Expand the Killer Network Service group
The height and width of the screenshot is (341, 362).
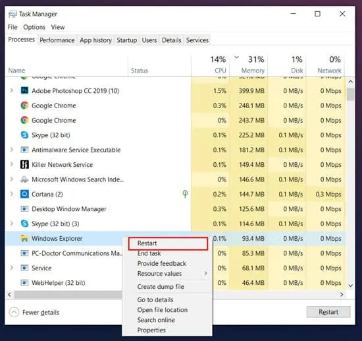(12, 164)
